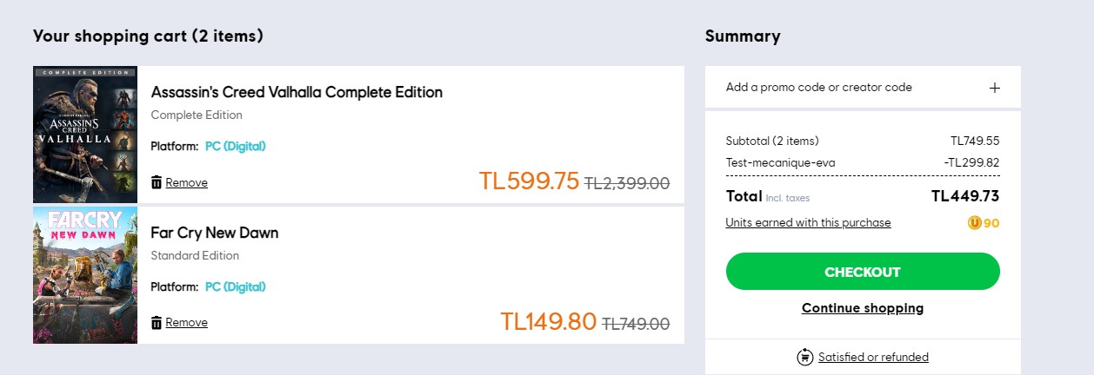Open Assassin's Creed Valhalla cover thumbnail
Image resolution: width=1094 pixels, height=375 pixels.
point(85,135)
